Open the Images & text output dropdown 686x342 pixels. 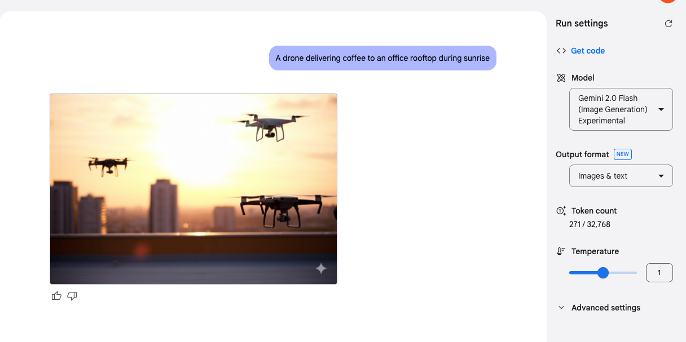621,176
